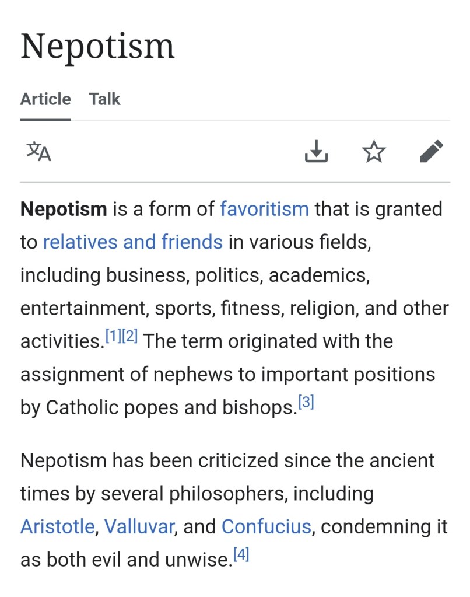This screenshot has height=597, width=470.
Task: Follow the relatives and friends link
Action: (x=133, y=242)
